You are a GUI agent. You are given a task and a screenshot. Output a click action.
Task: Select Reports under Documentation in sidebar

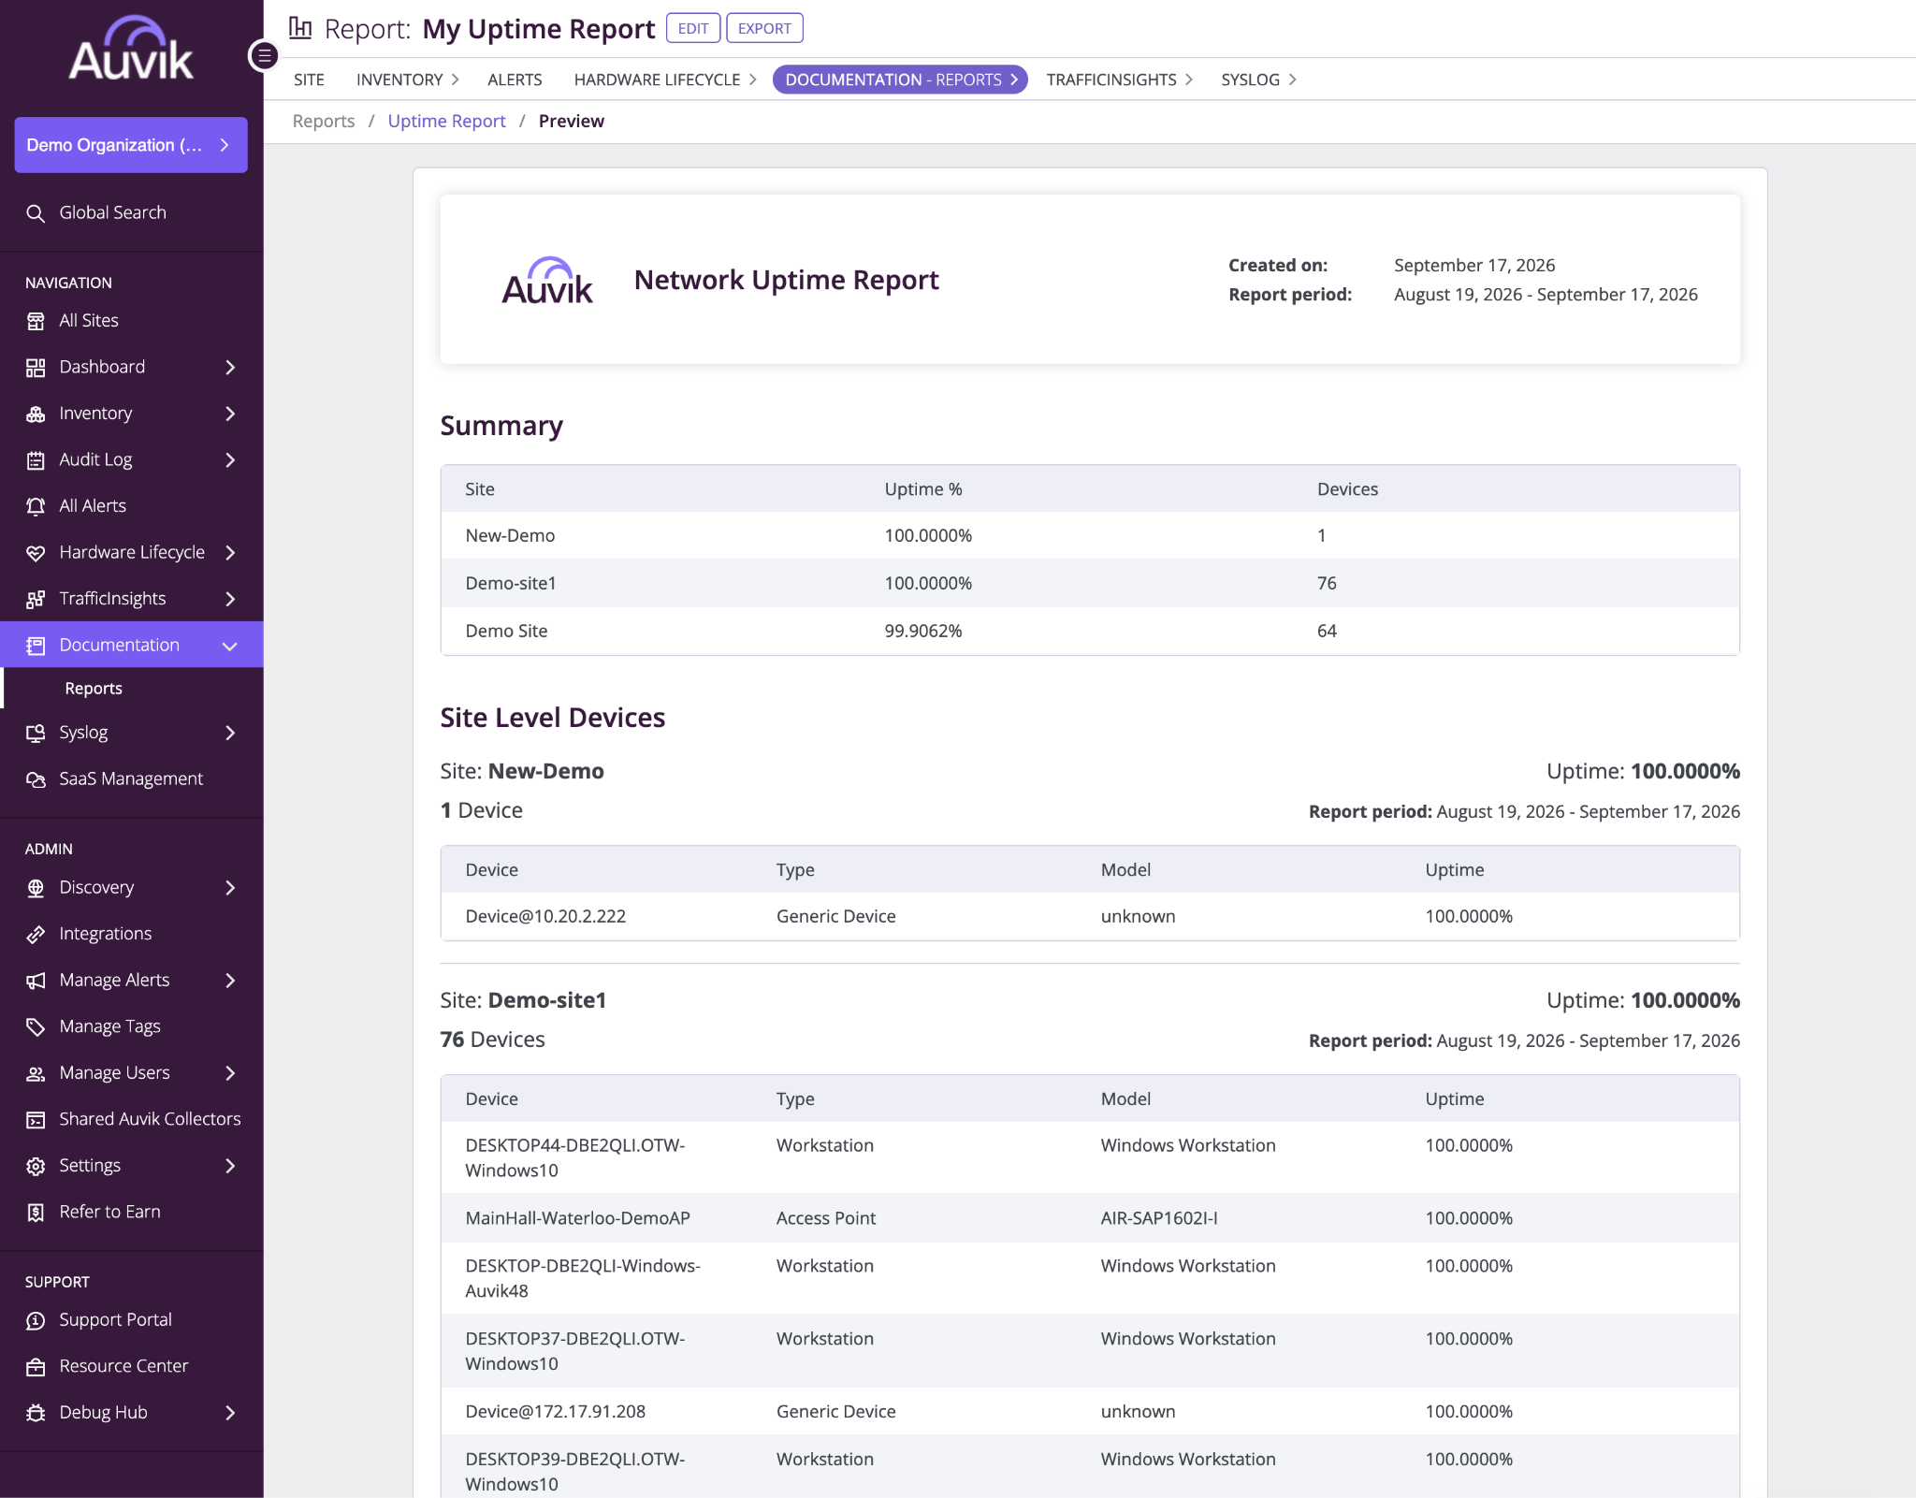(x=94, y=688)
